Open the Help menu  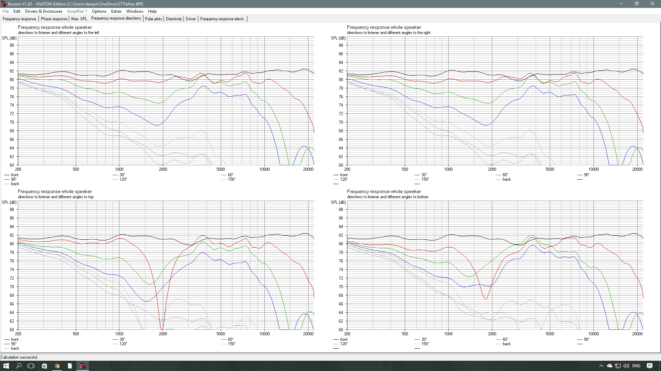click(152, 11)
